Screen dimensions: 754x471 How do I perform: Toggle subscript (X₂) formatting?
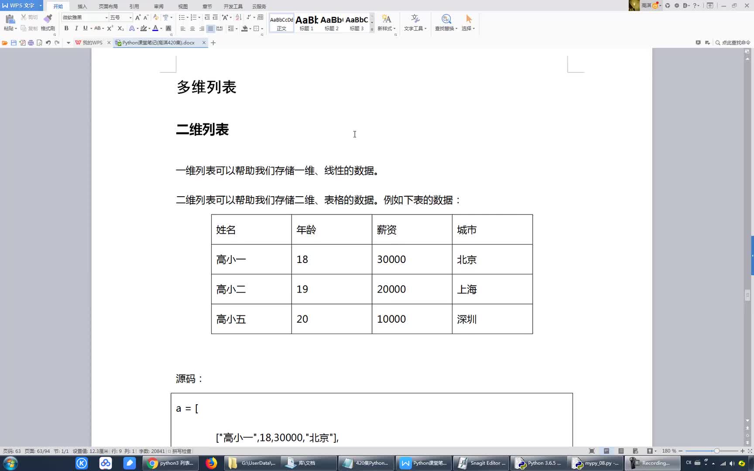tap(121, 28)
